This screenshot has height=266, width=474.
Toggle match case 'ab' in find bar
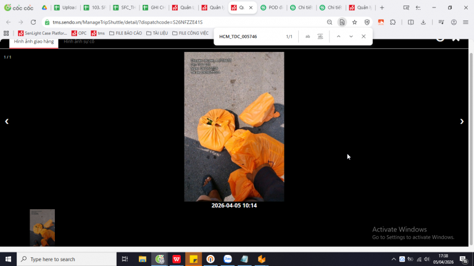[x=307, y=36]
